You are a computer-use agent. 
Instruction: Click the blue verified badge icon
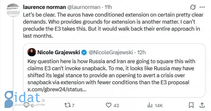point(84,52)
